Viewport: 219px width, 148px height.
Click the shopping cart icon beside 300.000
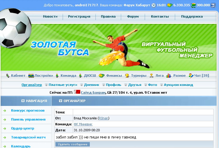pos(193,5)
